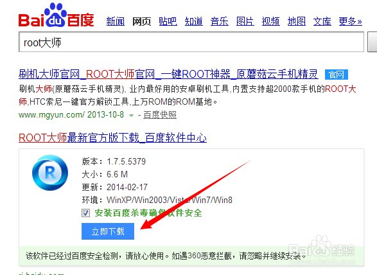
Task: Click the 该软件已经过百度安全检测 notice text
Action: pos(166,256)
